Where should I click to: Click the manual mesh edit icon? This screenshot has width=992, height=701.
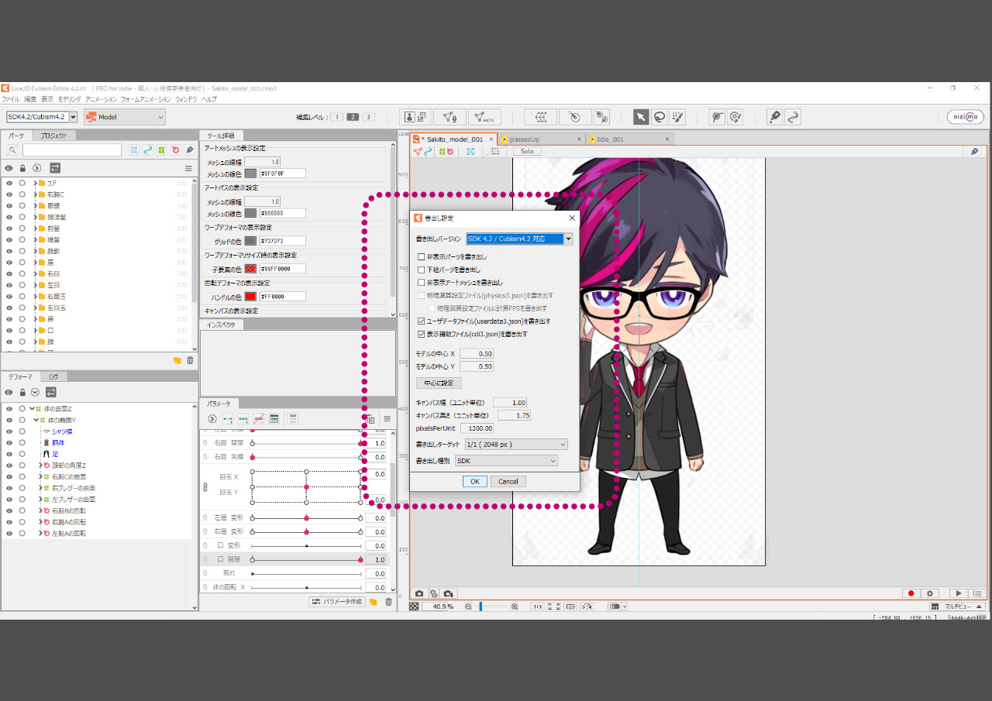click(x=449, y=117)
